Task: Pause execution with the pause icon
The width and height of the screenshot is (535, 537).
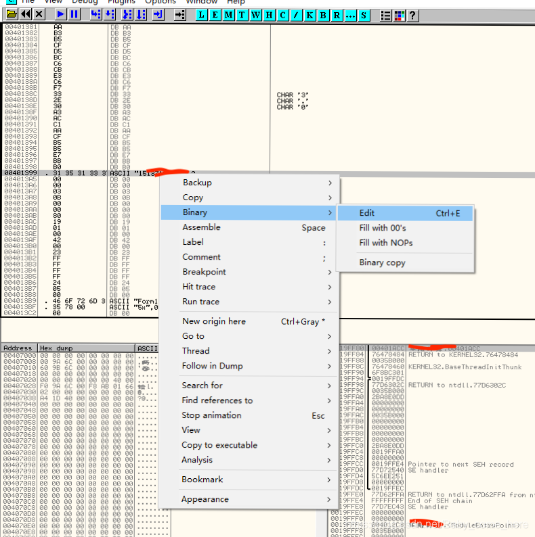Action: click(74, 14)
